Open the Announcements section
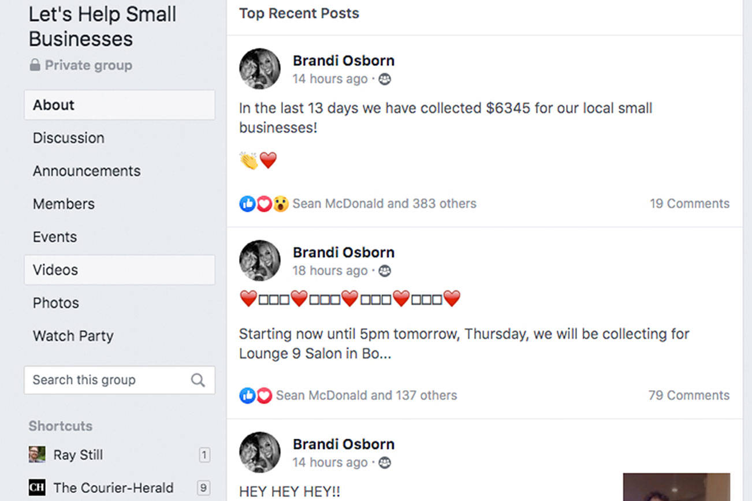The image size is (752, 501). [x=87, y=171]
